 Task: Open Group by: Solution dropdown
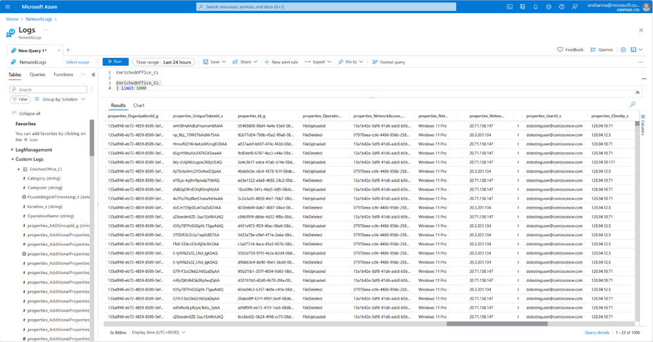(x=60, y=99)
